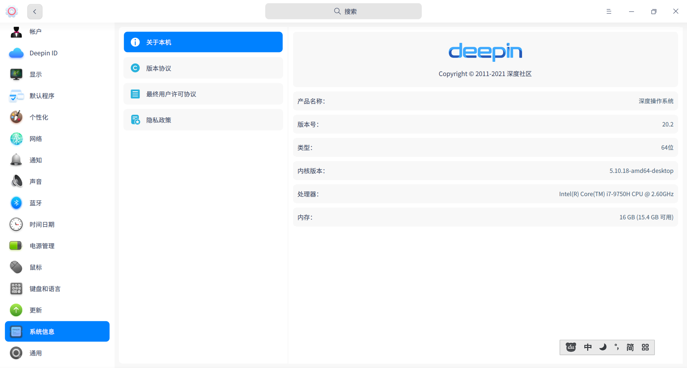687x368 pixels.
Task: Click the 产品名称 label
Action: point(311,101)
